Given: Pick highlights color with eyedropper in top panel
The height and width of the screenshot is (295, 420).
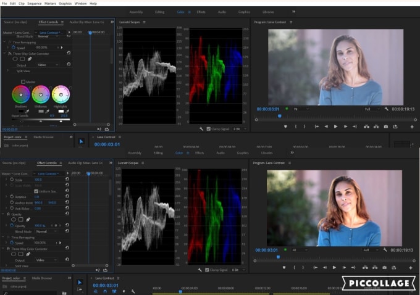Looking at the screenshot, I should (x=67, y=111).
